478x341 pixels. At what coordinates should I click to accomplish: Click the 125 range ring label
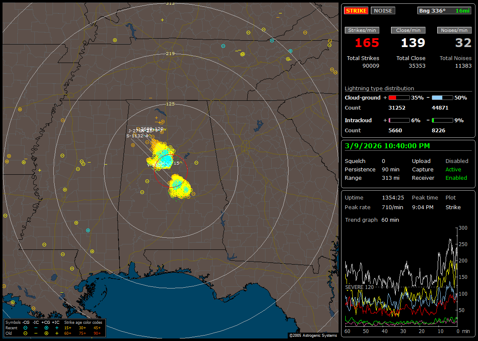170,104
